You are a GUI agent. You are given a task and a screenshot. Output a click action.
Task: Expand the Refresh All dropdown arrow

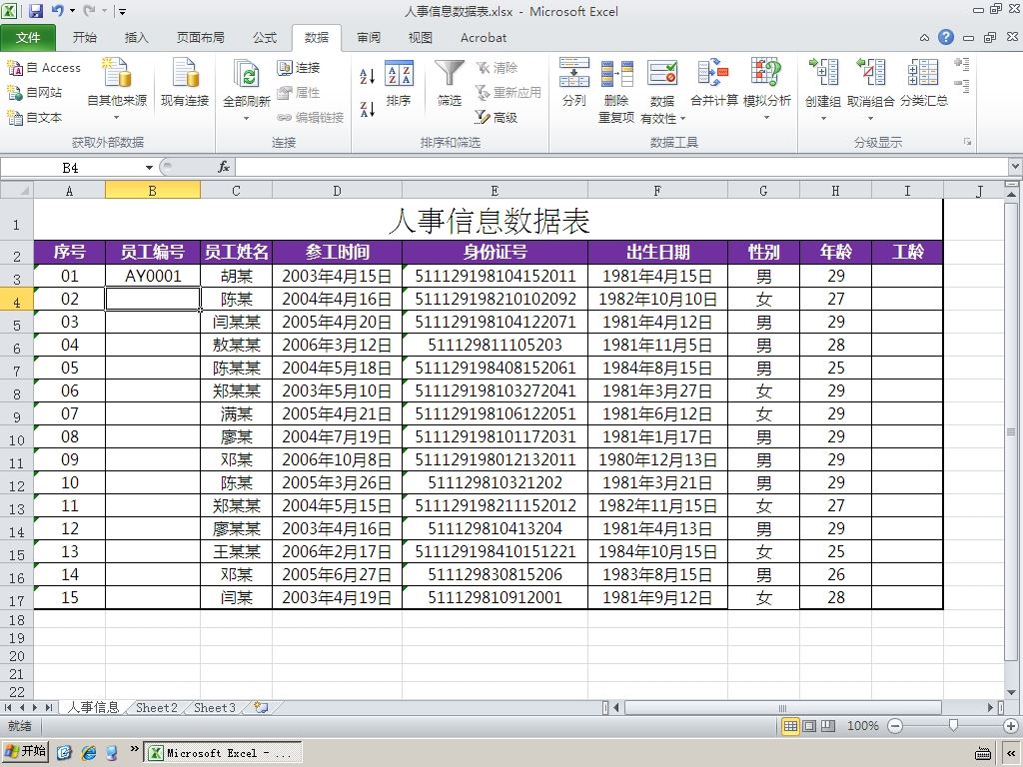(247, 119)
